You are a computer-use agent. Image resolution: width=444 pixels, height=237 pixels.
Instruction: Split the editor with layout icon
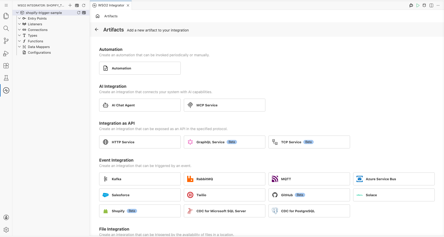[431, 5]
